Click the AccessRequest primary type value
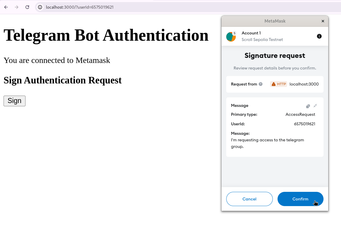 [300, 114]
